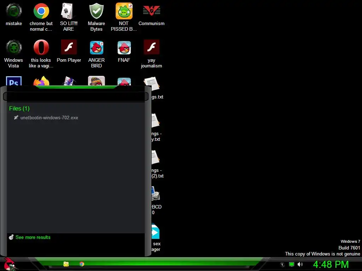Open the 'NOT PISSED B...' green pig icon
This screenshot has width=362, height=271.
[x=124, y=17]
